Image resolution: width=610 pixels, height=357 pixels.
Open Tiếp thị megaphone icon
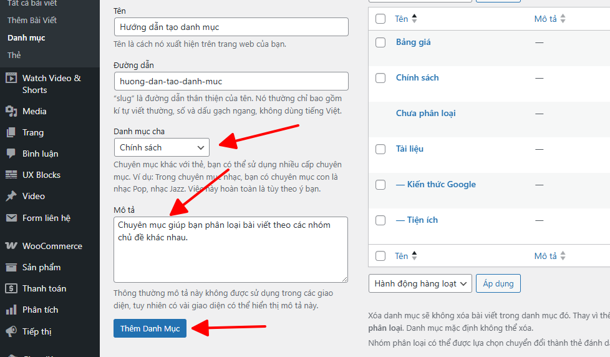(x=11, y=331)
